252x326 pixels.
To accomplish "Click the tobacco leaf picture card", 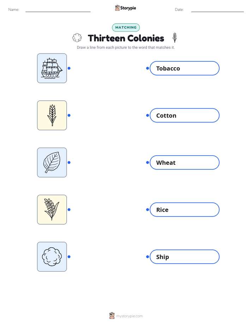I will (52, 162).
